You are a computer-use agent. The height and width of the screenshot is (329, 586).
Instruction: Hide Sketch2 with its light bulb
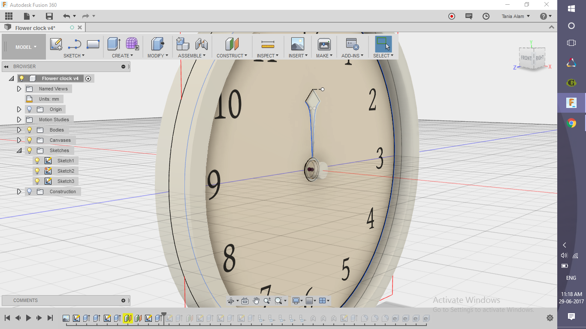point(37,171)
